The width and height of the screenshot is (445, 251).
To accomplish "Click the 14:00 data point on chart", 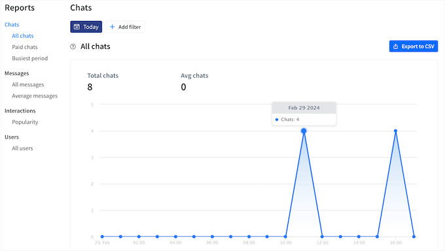I will [359, 237].
